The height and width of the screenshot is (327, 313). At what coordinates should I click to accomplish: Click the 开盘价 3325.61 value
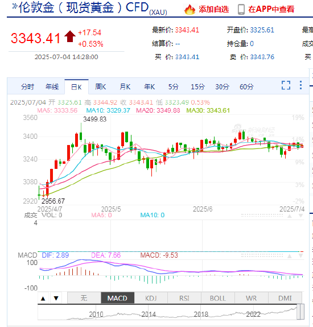tap(262, 30)
